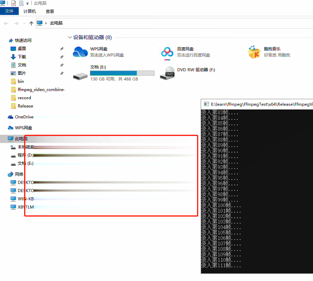Select 此电脑 in navigation pane
The image size is (313, 281).
pyautogui.click(x=21, y=139)
